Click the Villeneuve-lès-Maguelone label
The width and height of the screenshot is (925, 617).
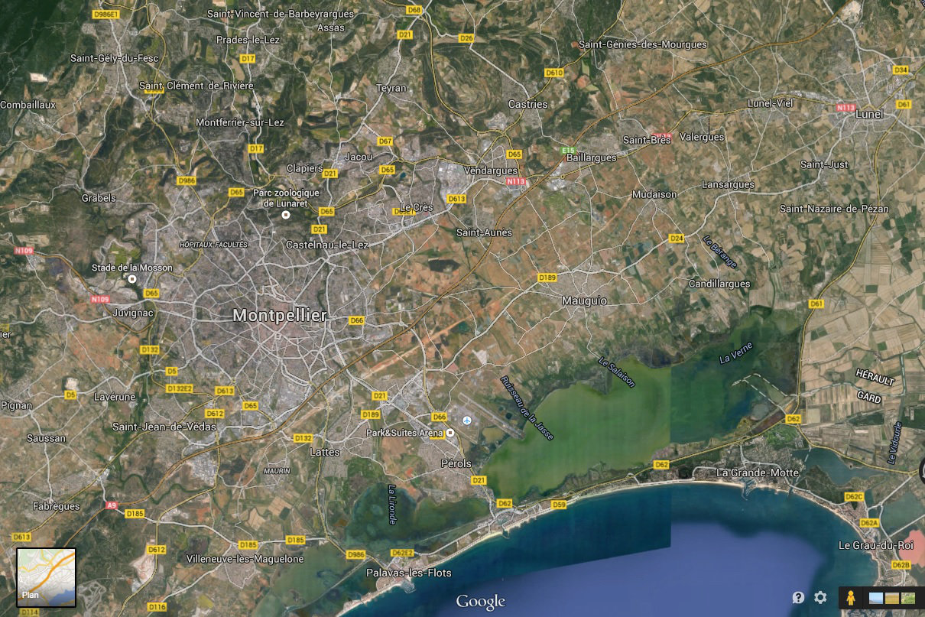click(245, 559)
